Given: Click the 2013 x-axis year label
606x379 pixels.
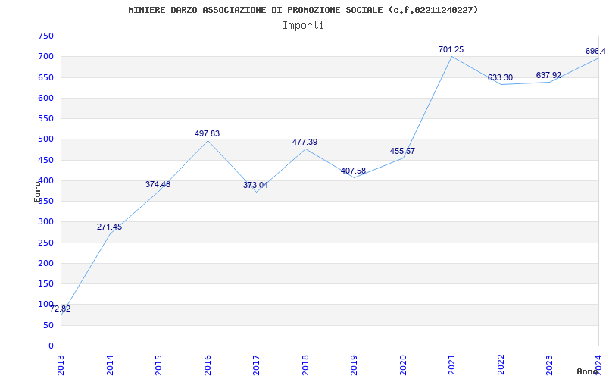Looking at the screenshot, I should coord(61,364).
